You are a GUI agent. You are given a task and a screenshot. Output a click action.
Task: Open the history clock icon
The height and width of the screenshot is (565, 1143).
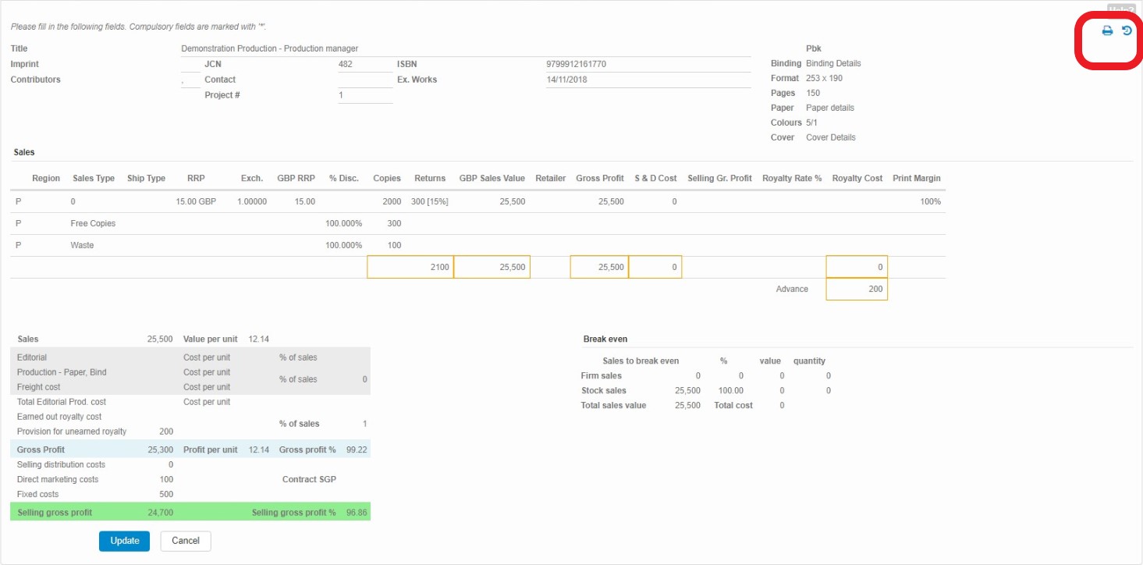click(1127, 31)
